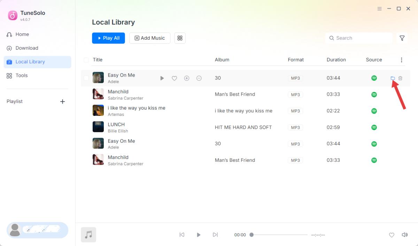Select the LUNCH song title
This screenshot has height=246, width=418.
[x=116, y=125]
